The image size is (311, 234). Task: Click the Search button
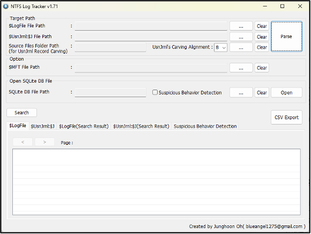click(21, 113)
